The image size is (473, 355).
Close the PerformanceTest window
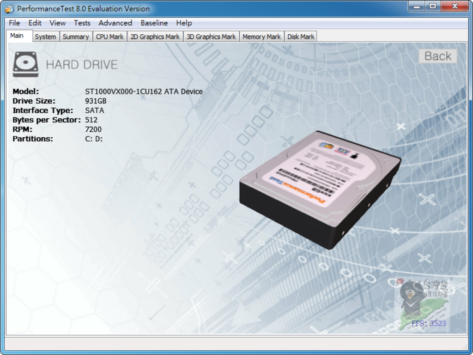coord(455,6)
